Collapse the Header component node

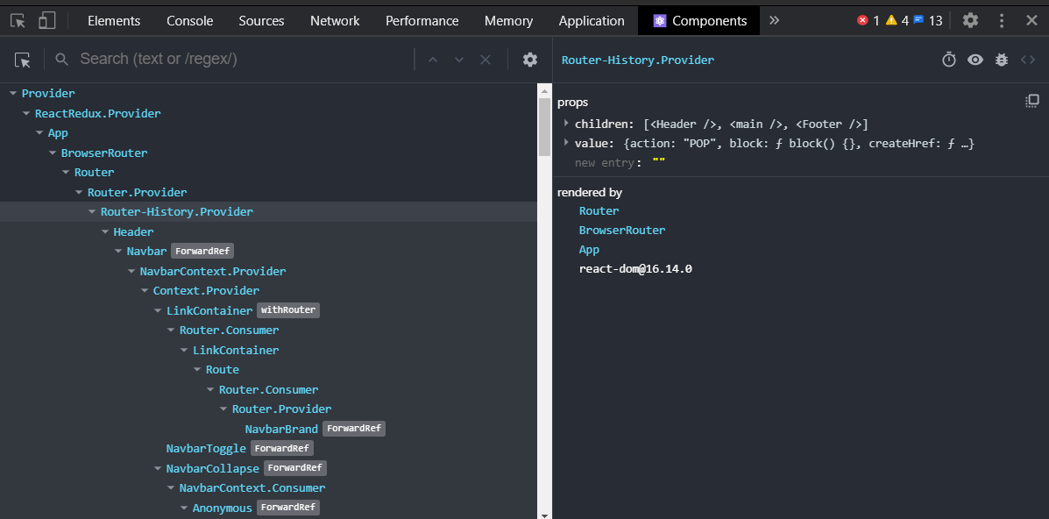tap(105, 231)
